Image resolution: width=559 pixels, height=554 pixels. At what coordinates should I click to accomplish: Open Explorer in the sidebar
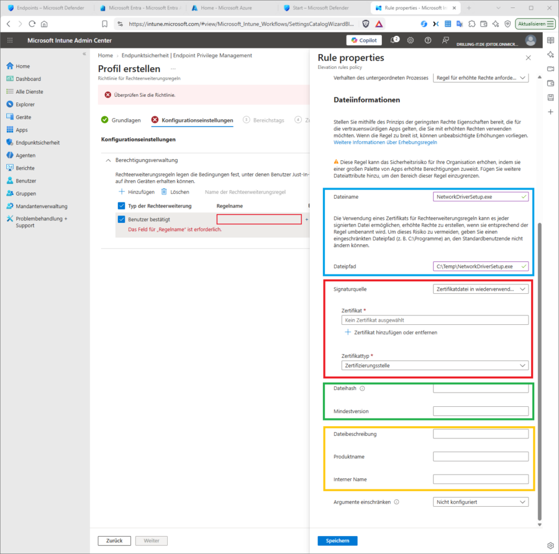click(x=20, y=104)
